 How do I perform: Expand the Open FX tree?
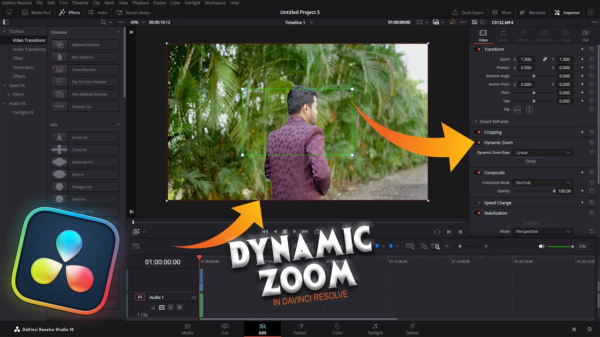5,86
